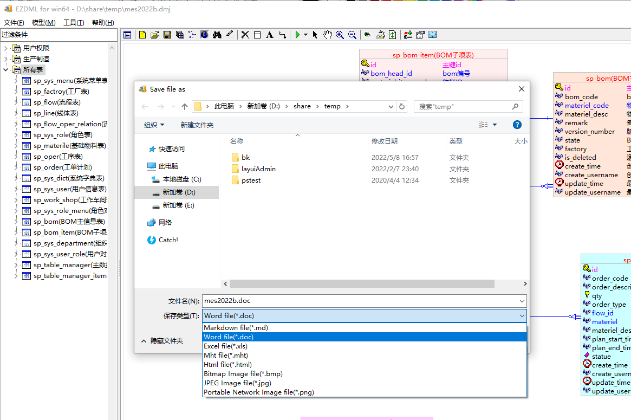The width and height of the screenshot is (631, 420).
Task: Click the up-directory arrow in dialog
Action: click(x=185, y=107)
